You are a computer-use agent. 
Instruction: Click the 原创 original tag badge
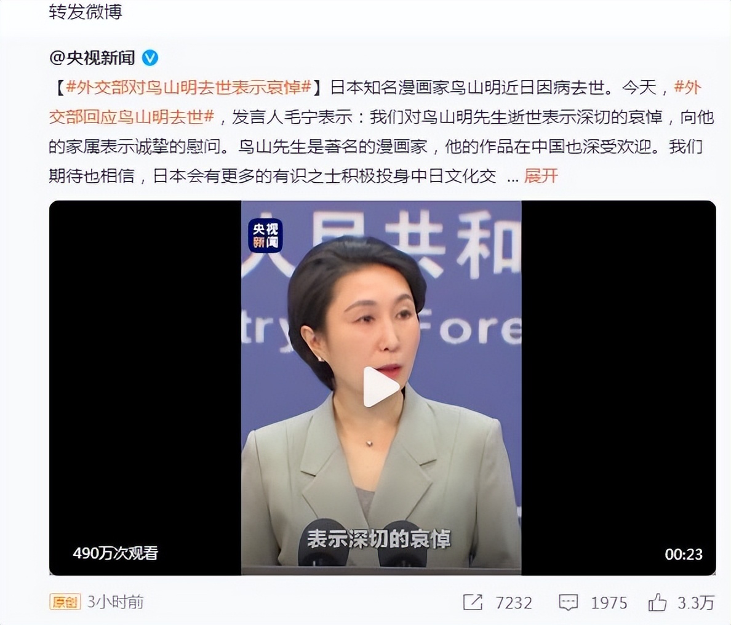[x=65, y=602]
